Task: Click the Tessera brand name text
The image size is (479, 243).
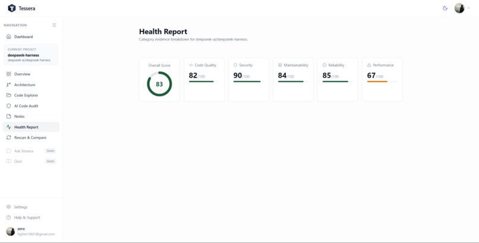Action: (27, 8)
